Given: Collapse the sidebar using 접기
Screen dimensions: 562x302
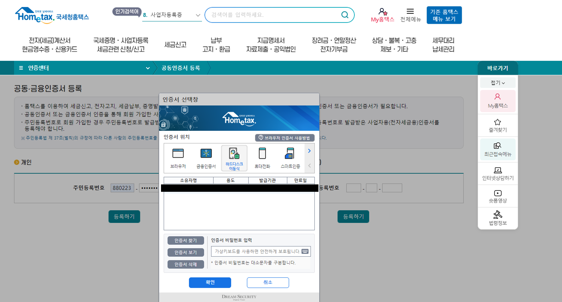Looking at the screenshot, I should coord(497,83).
